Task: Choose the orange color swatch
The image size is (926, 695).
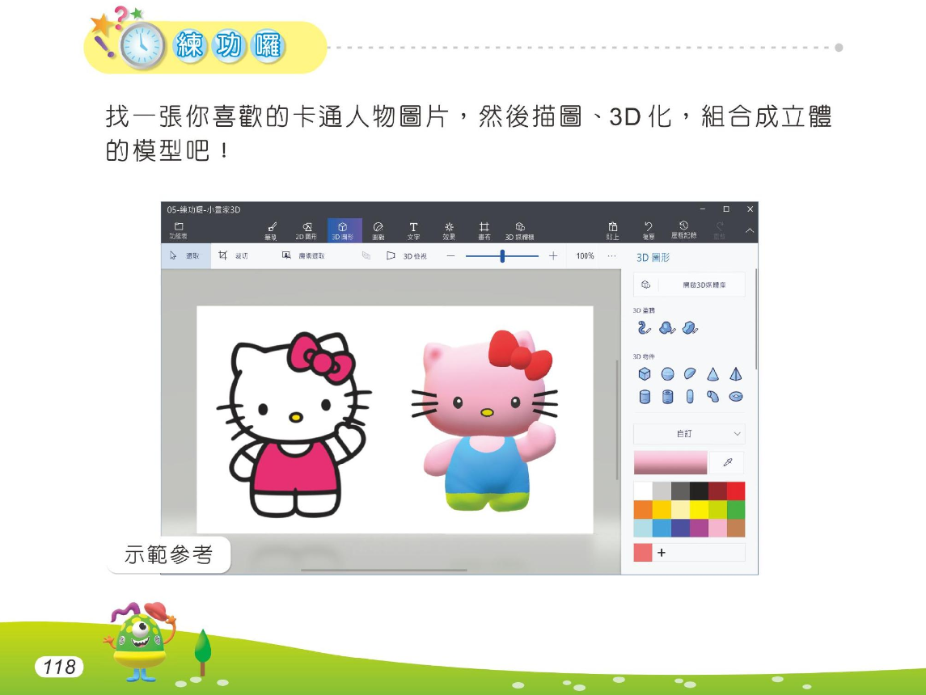Action: (x=643, y=509)
